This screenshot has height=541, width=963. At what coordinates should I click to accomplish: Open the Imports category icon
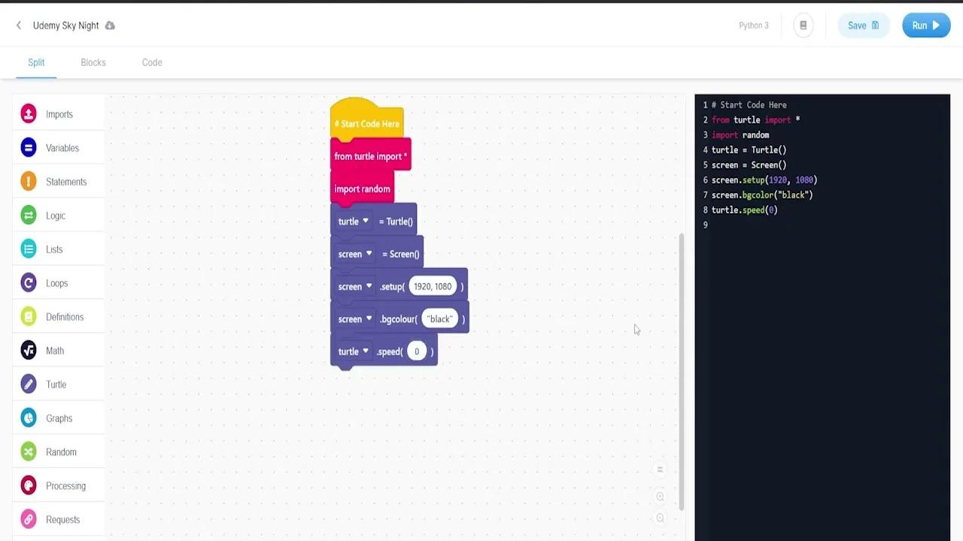29,114
